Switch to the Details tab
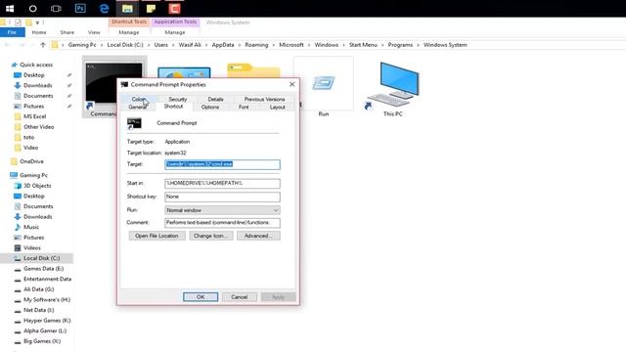 tap(215, 99)
